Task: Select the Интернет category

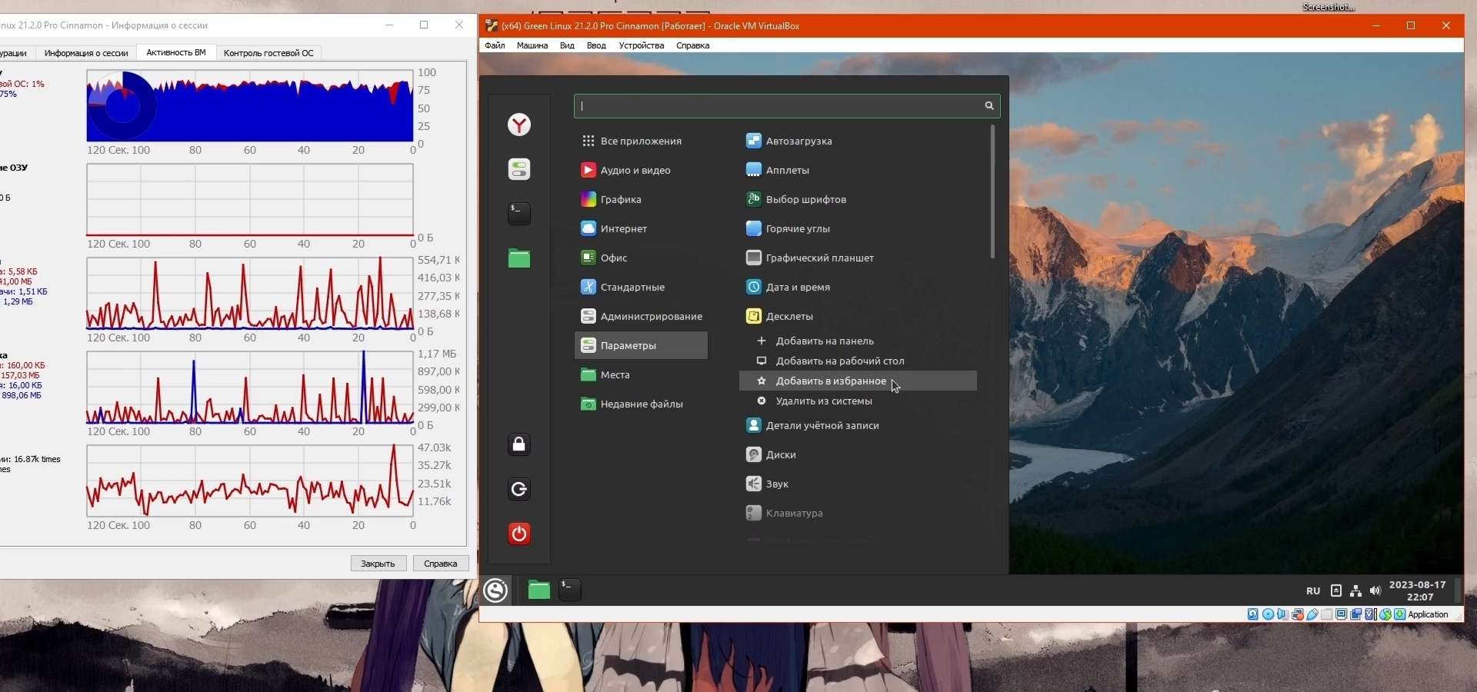Action: point(641,228)
